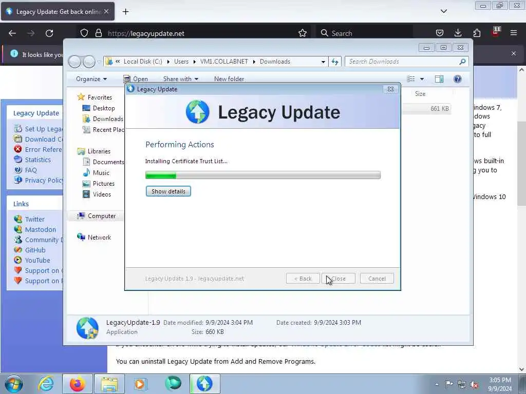
Task: Click the Show details button
Action: [x=168, y=191]
